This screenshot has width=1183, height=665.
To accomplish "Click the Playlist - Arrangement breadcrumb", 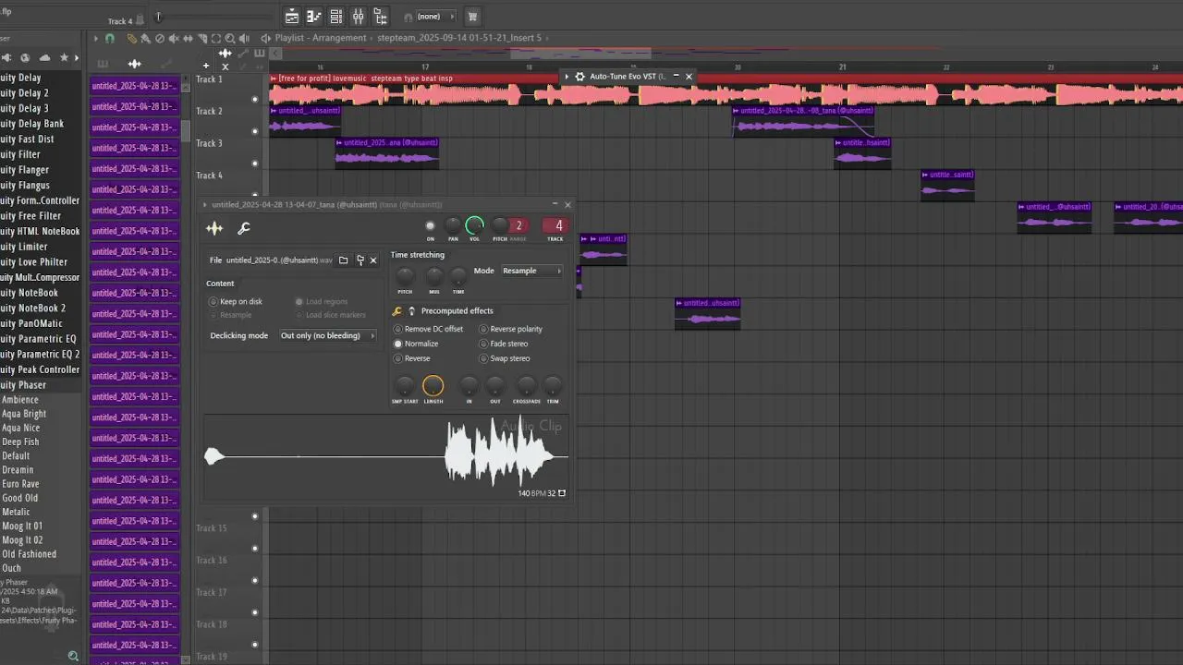I will click(321, 38).
